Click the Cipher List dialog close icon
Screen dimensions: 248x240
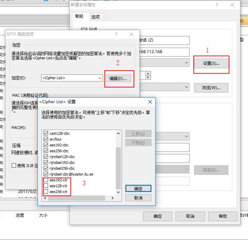point(150,102)
